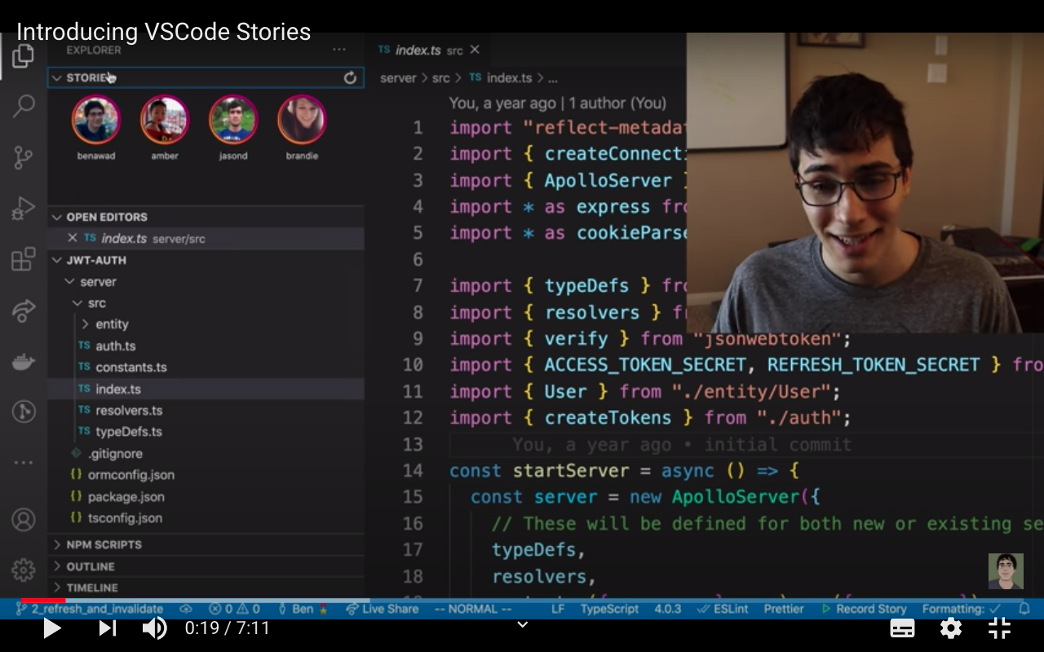The height and width of the screenshot is (652, 1044).
Task: Open the Live Share activity bar icon
Action: click(23, 311)
